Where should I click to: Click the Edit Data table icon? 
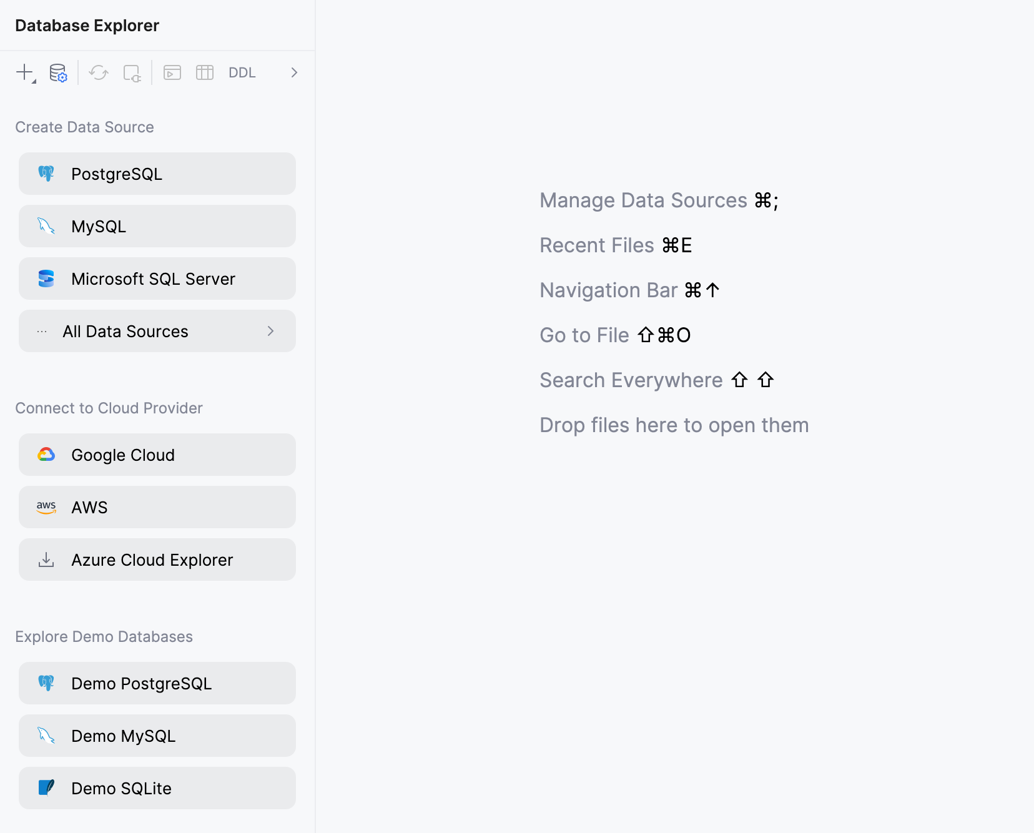click(x=205, y=72)
